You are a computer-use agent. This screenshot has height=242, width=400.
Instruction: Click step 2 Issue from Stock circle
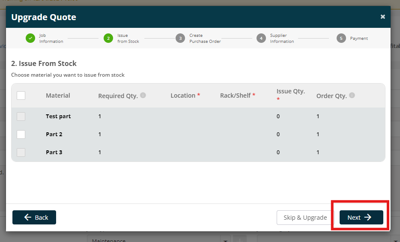pyautogui.click(x=108, y=38)
